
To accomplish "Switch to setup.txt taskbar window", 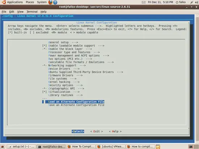I will click(21, 147).
